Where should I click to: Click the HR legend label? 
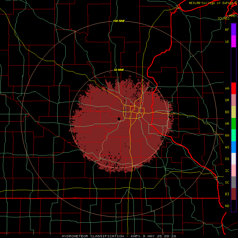tap(227, 124)
